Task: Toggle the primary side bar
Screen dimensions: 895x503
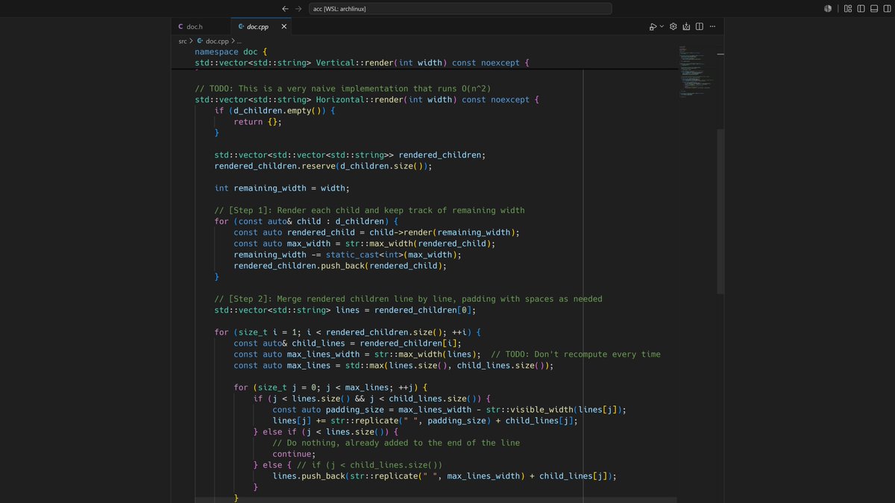Action: pyautogui.click(x=861, y=8)
